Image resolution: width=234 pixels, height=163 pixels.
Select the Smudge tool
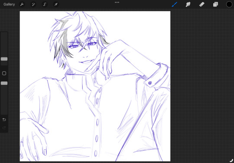(188, 4)
